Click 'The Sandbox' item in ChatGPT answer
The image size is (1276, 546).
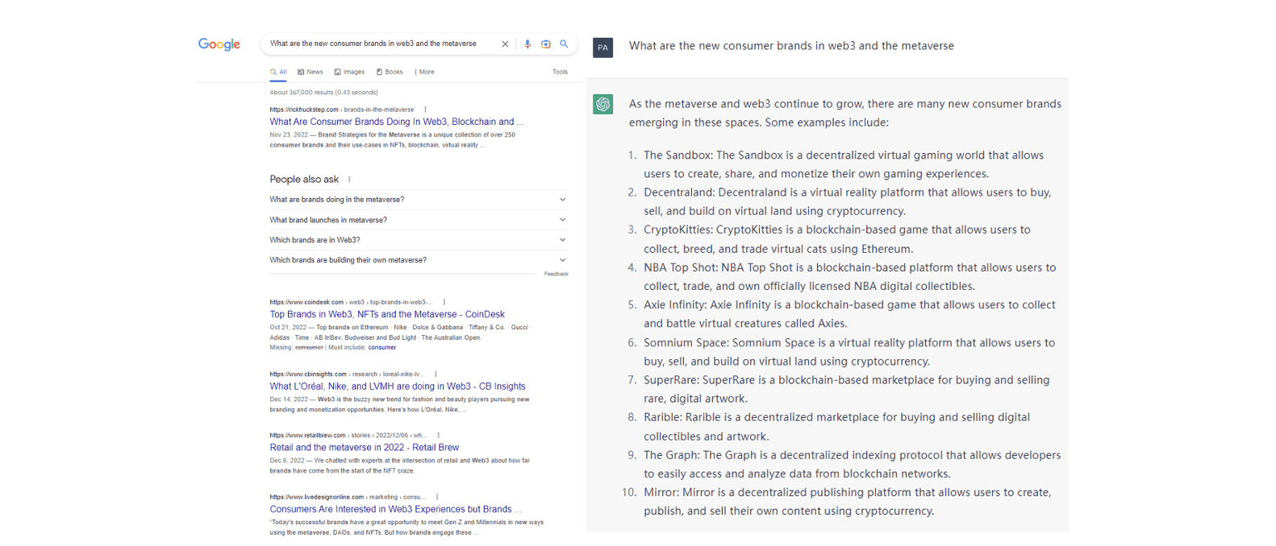[x=844, y=164]
